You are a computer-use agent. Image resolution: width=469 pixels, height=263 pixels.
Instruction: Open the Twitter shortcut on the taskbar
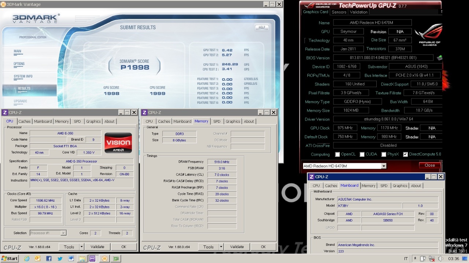[60, 258]
